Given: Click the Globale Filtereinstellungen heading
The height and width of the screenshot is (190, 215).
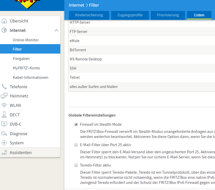Looking at the screenshot, I should pyautogui.click(x=92, y=115).
